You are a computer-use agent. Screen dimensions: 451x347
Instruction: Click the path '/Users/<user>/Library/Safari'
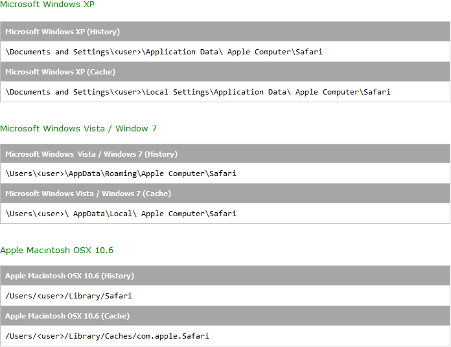69,296
